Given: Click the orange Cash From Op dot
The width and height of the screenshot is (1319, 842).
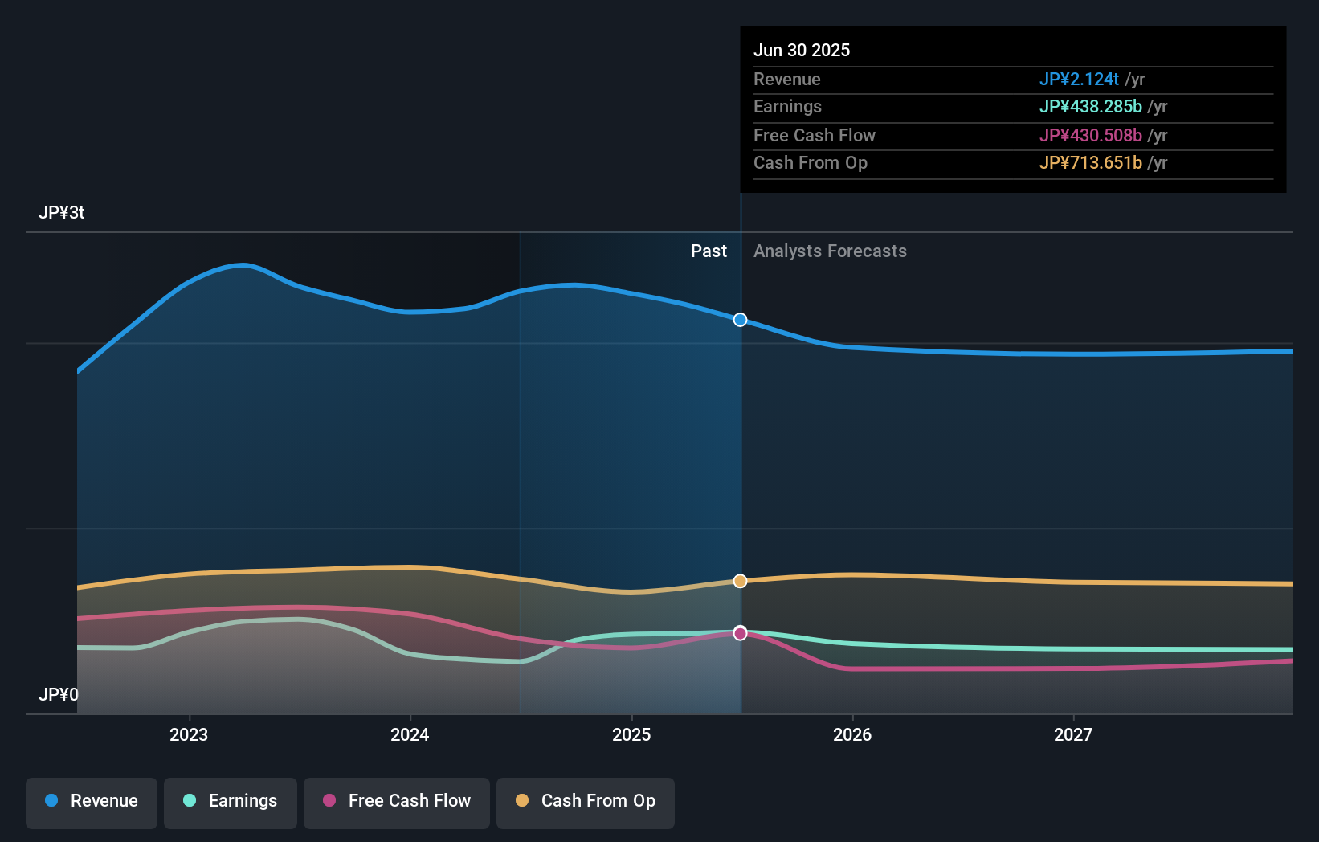Looking at the screenshot, I should pyautogui.click(x=521, y=801).
